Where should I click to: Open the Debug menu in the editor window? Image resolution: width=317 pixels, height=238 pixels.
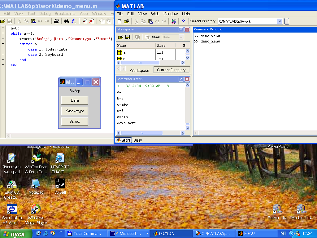45,14
